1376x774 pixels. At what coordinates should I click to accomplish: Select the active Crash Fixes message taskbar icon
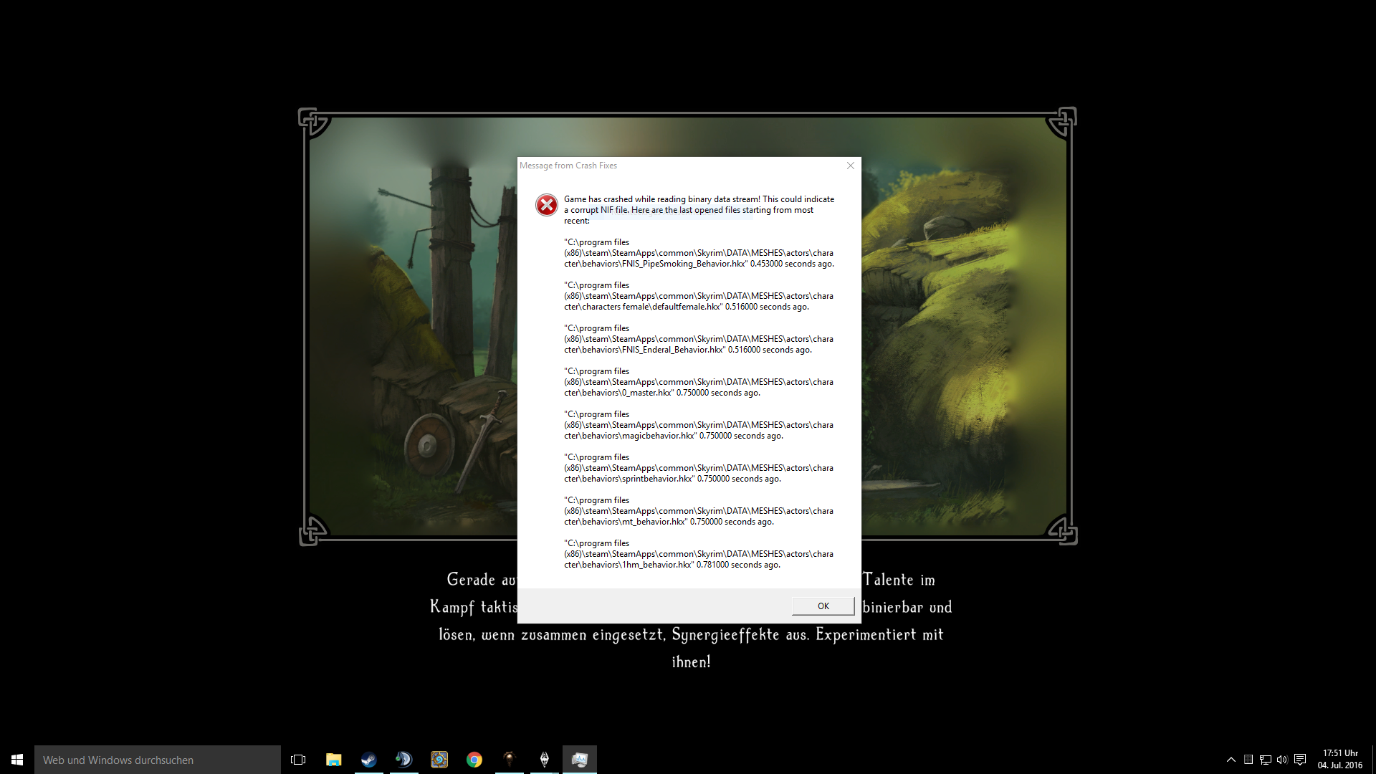(x=579, y=760)
